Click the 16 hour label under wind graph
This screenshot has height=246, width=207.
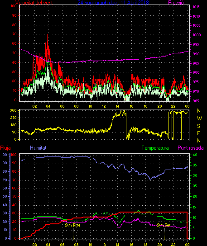coord(131,106)
